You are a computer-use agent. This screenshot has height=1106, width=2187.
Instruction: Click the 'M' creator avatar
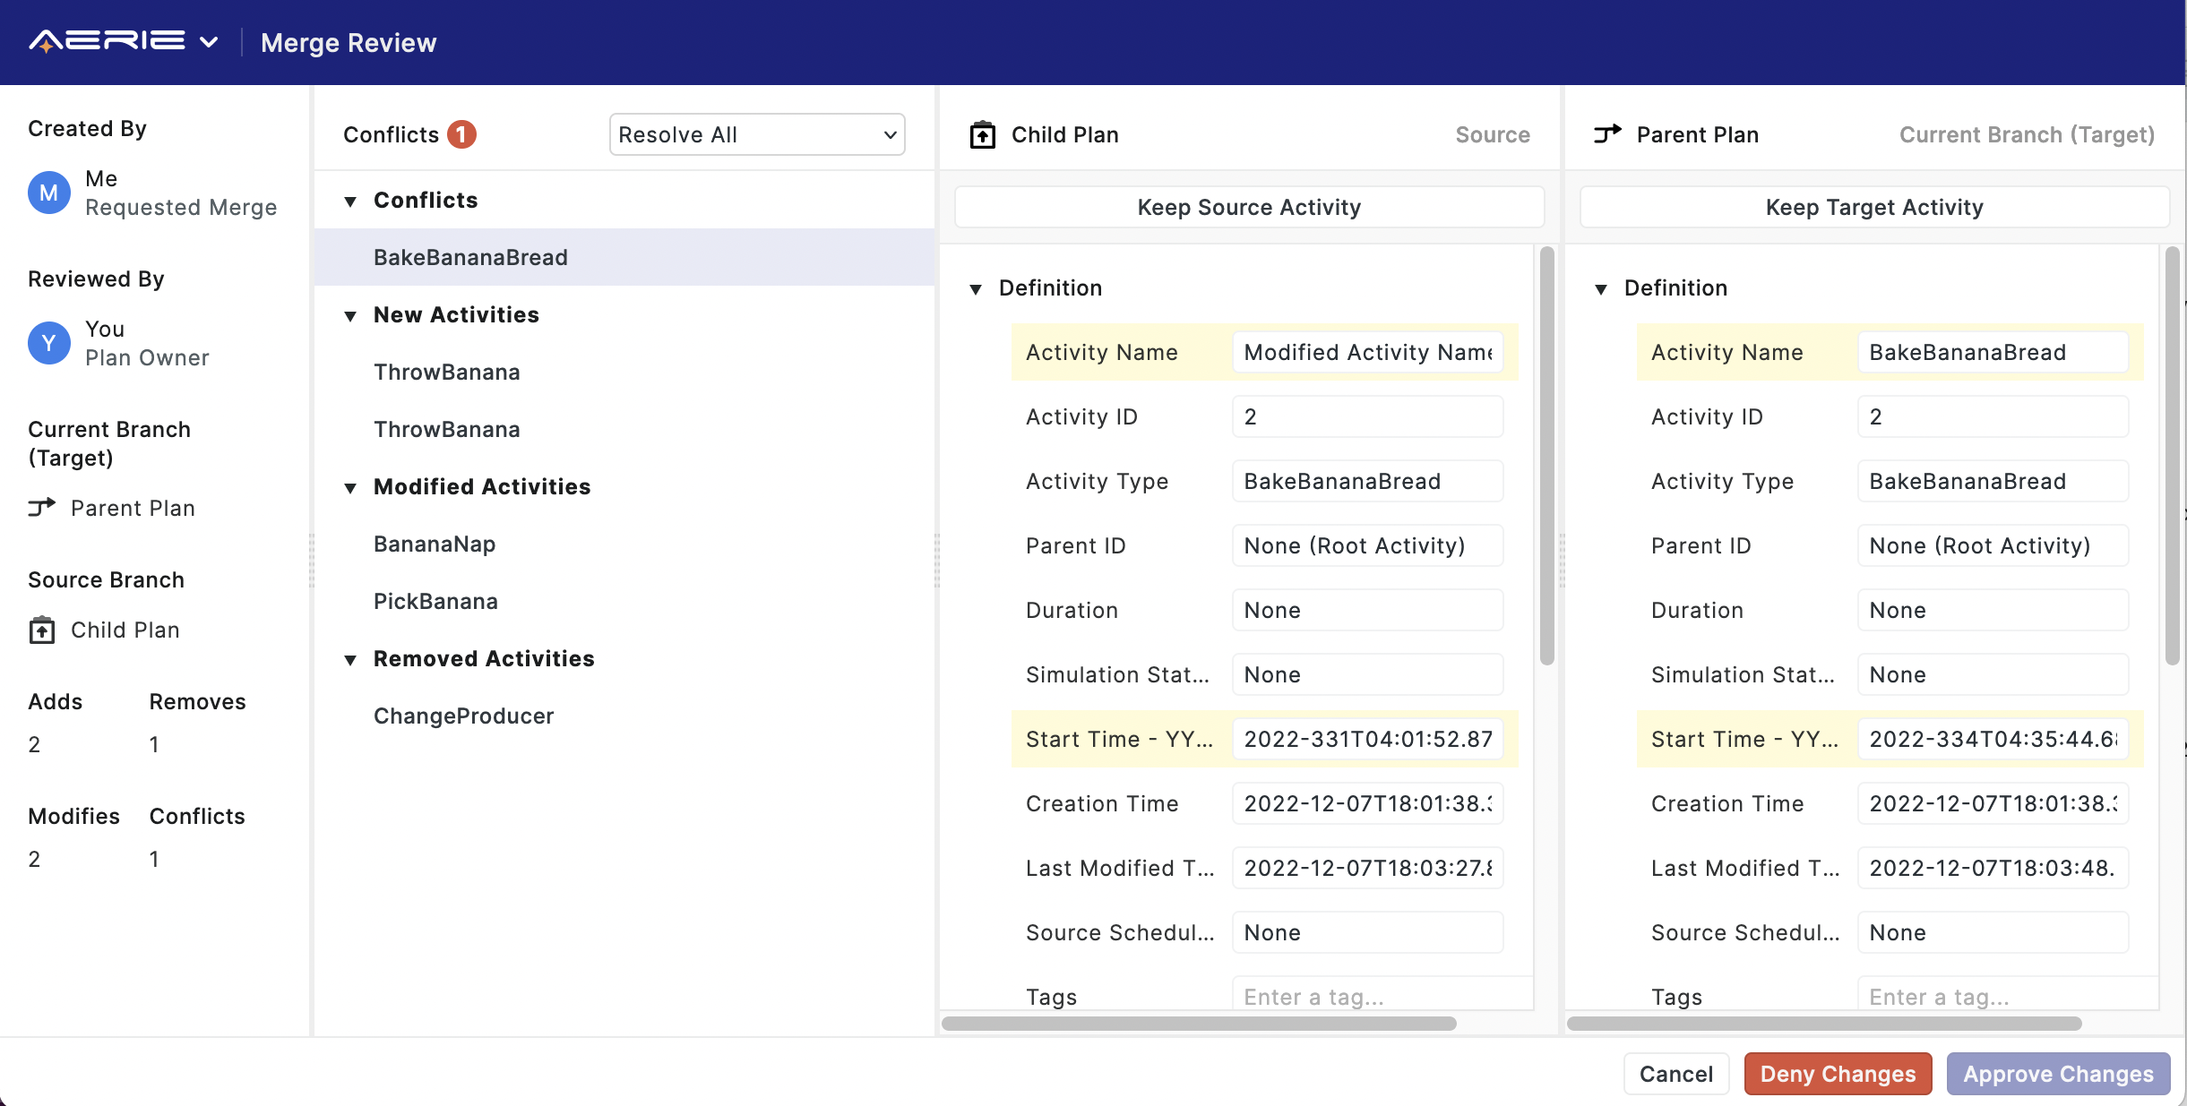point(49,193)
